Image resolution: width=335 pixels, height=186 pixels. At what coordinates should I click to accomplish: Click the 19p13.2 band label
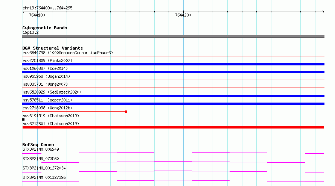(30, 32)
